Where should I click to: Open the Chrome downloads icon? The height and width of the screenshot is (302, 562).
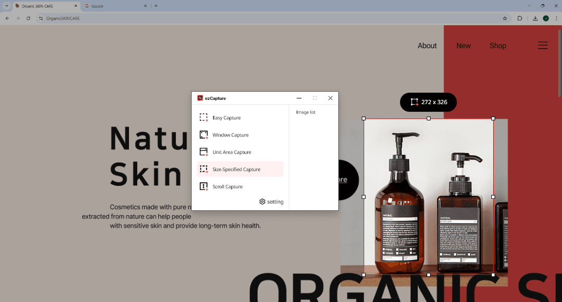(x=535, y=18)
